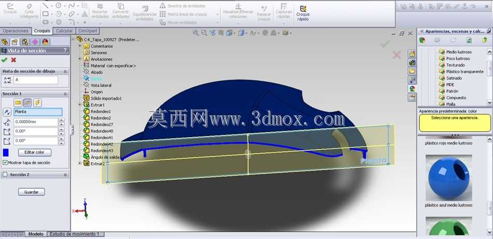
Task: Click the invert section direction icon
Action: click(x=7, y=112)
